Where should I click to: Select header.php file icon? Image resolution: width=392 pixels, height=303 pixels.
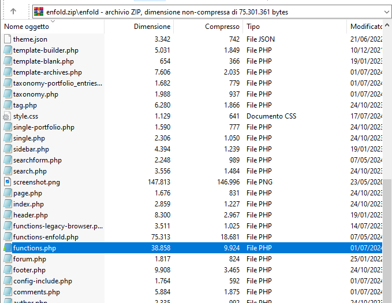pyautogui.click(x=8, y=215)
